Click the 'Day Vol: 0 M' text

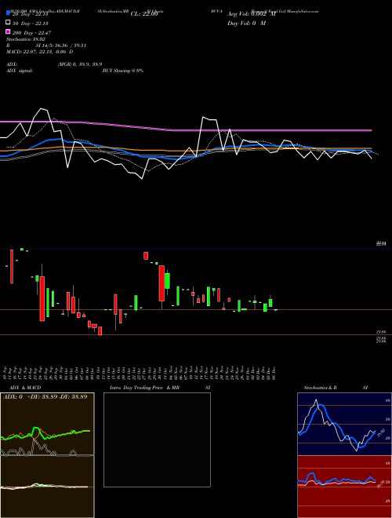246,23
